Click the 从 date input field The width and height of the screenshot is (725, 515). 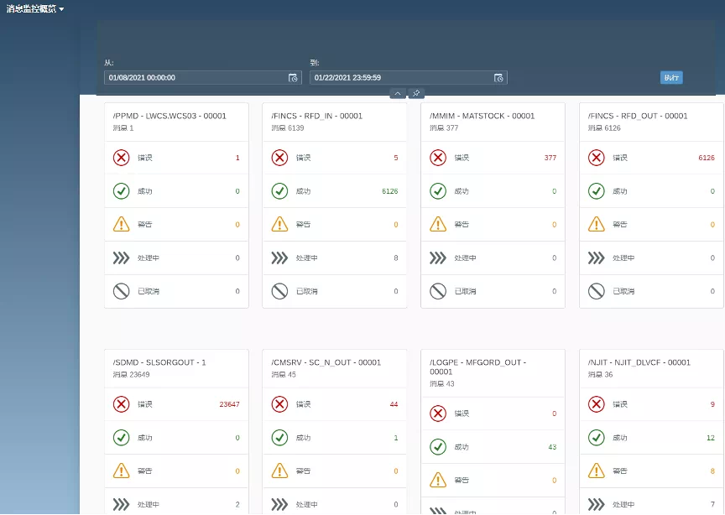[x=203, y=78]
